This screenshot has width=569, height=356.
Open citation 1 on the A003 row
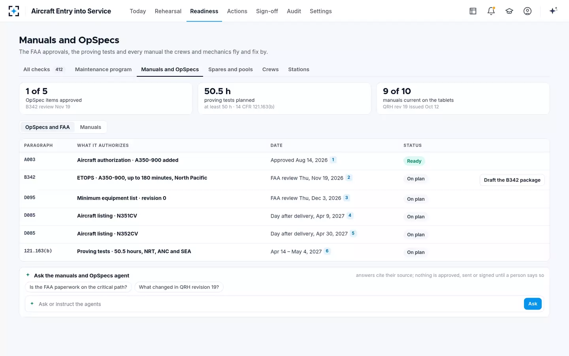[333, 160]
